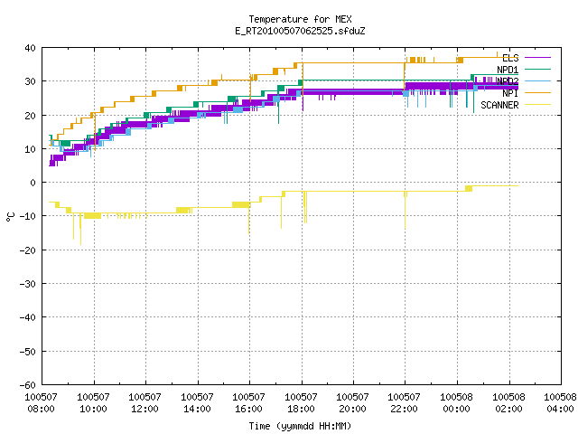Click the NPI legend label
Screen dimensions: 578x434
[510, 93]
